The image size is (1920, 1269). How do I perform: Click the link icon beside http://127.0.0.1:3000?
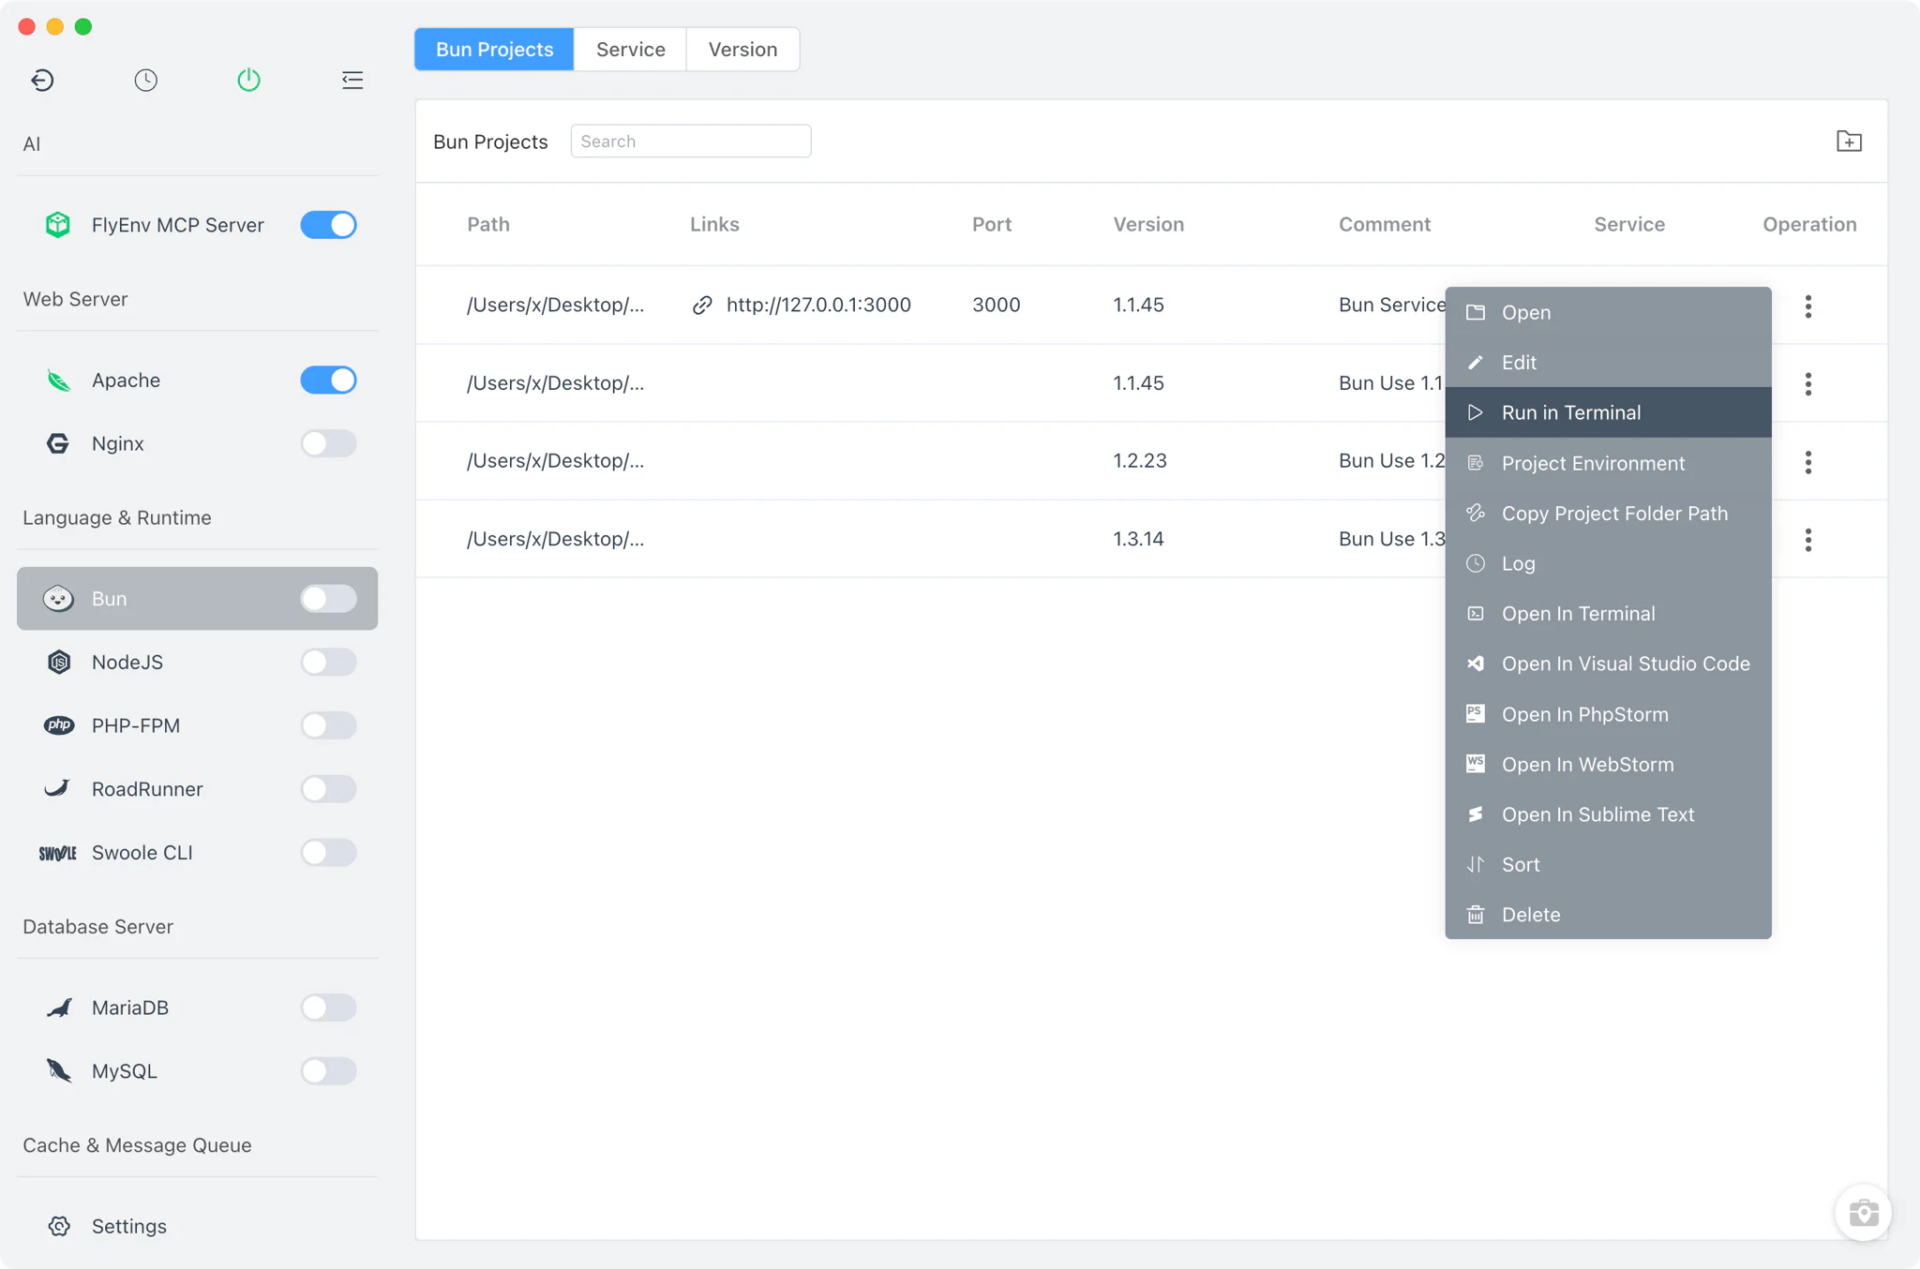[x=702, y=306]
